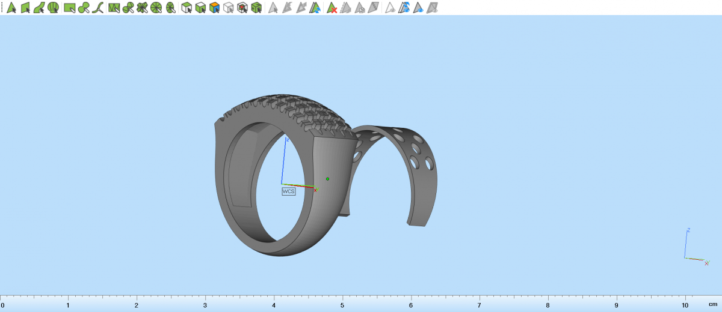Viewport: 722px width, 312px height.
Task: Click the white-topped green cube icon
Action: coord(200,8)
